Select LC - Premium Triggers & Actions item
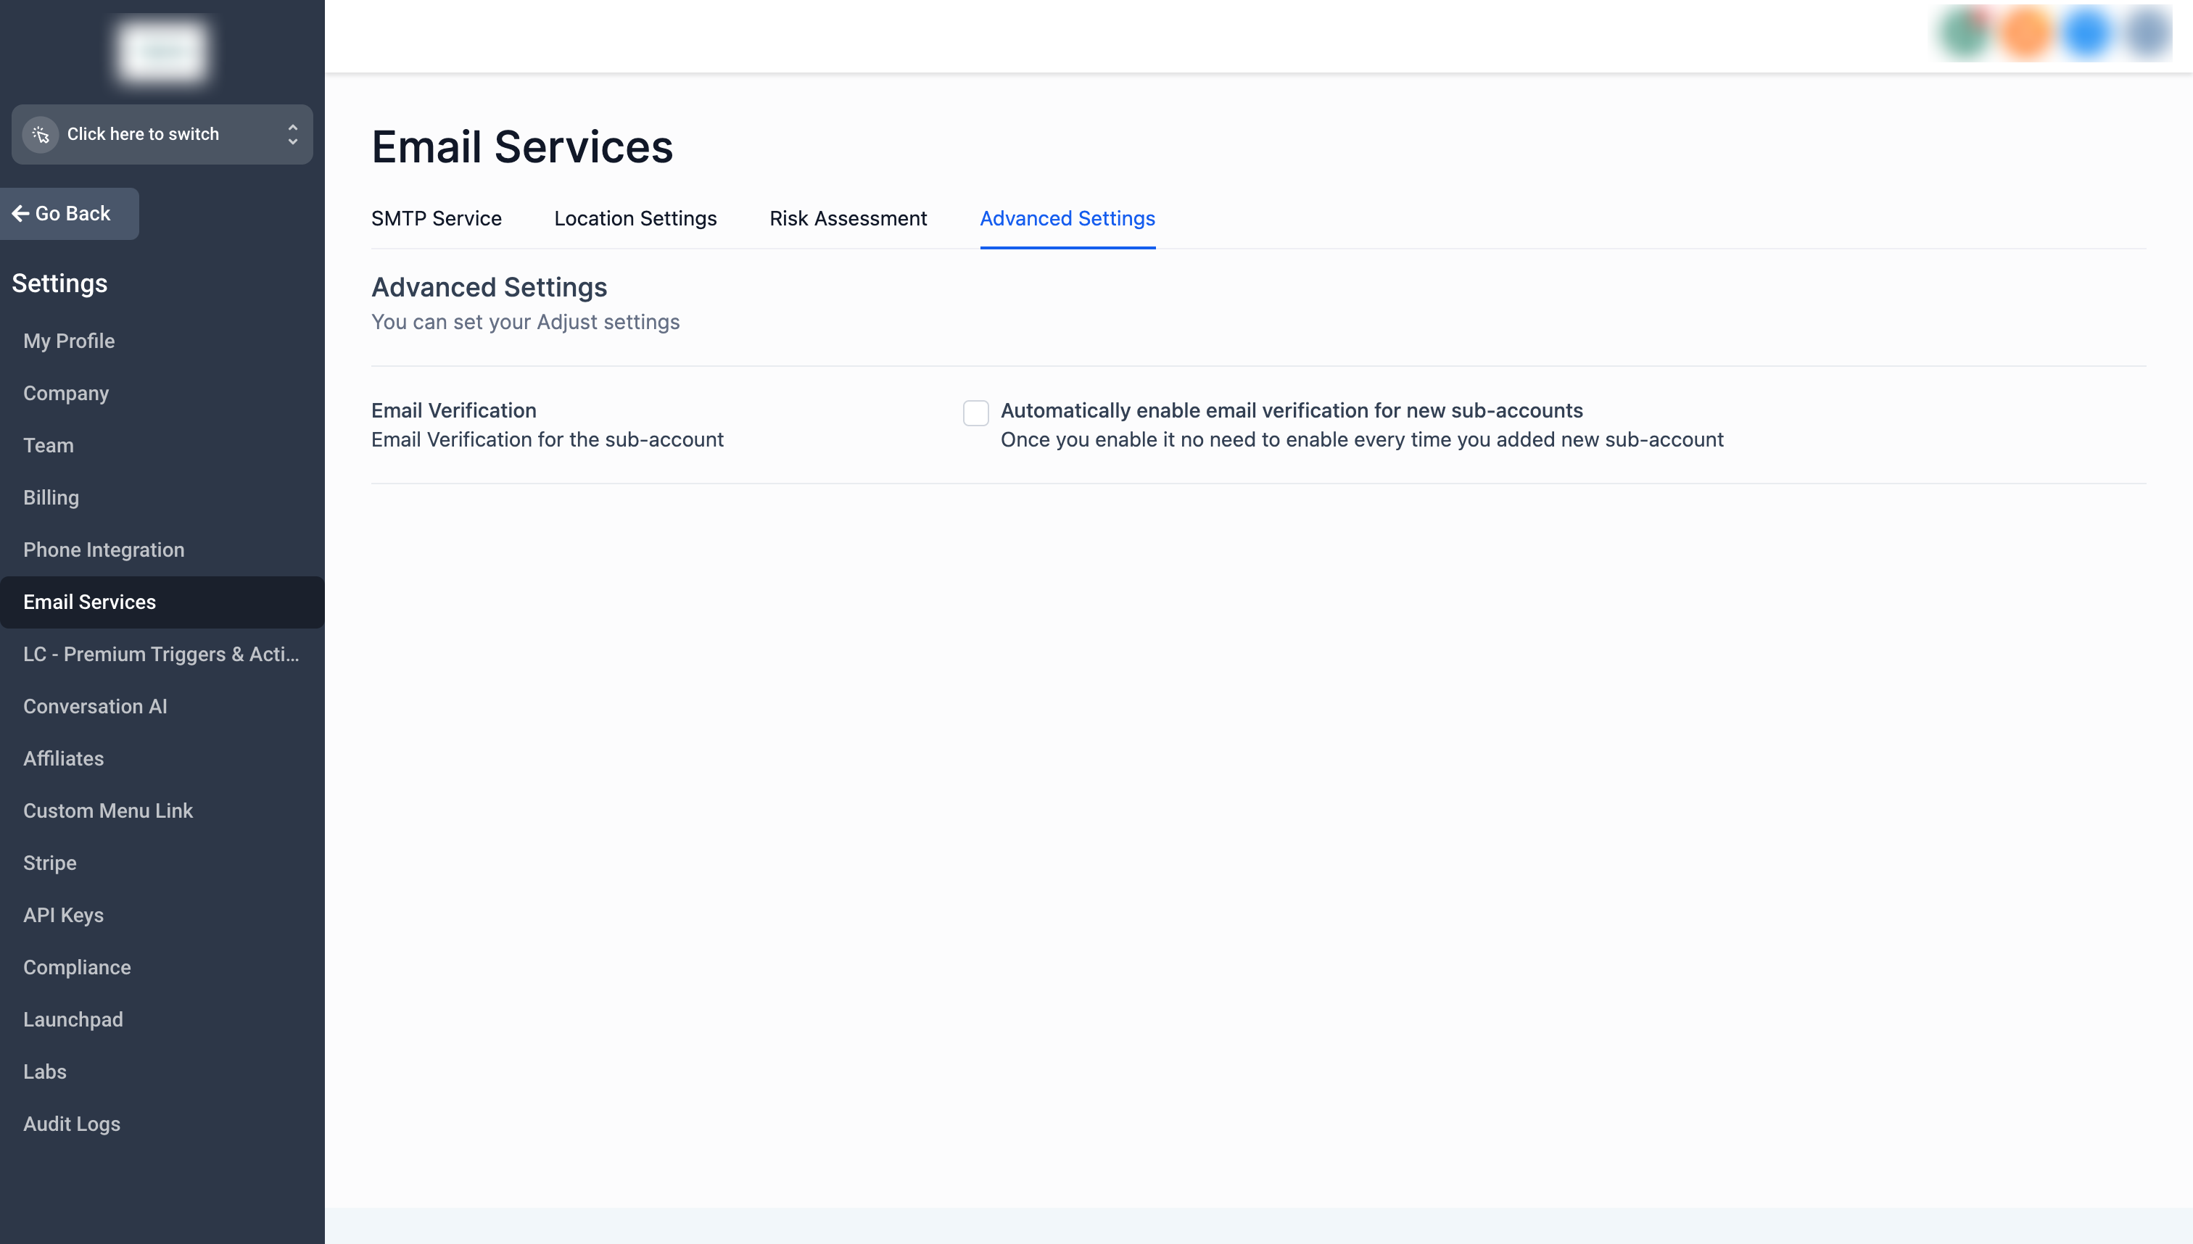 click(161, 655)
